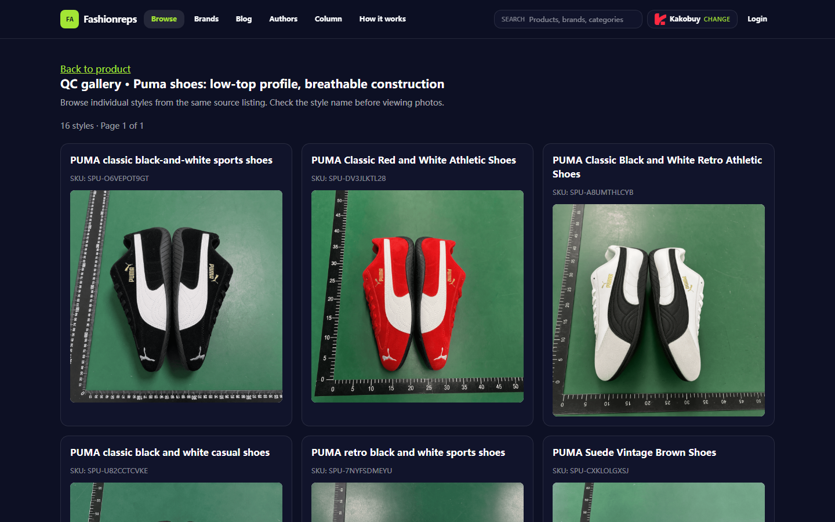This screenshot has width=835, height=522.
Task: Click the QC gallery page heading
Action: pyautogui.click(x=252, y=84)
